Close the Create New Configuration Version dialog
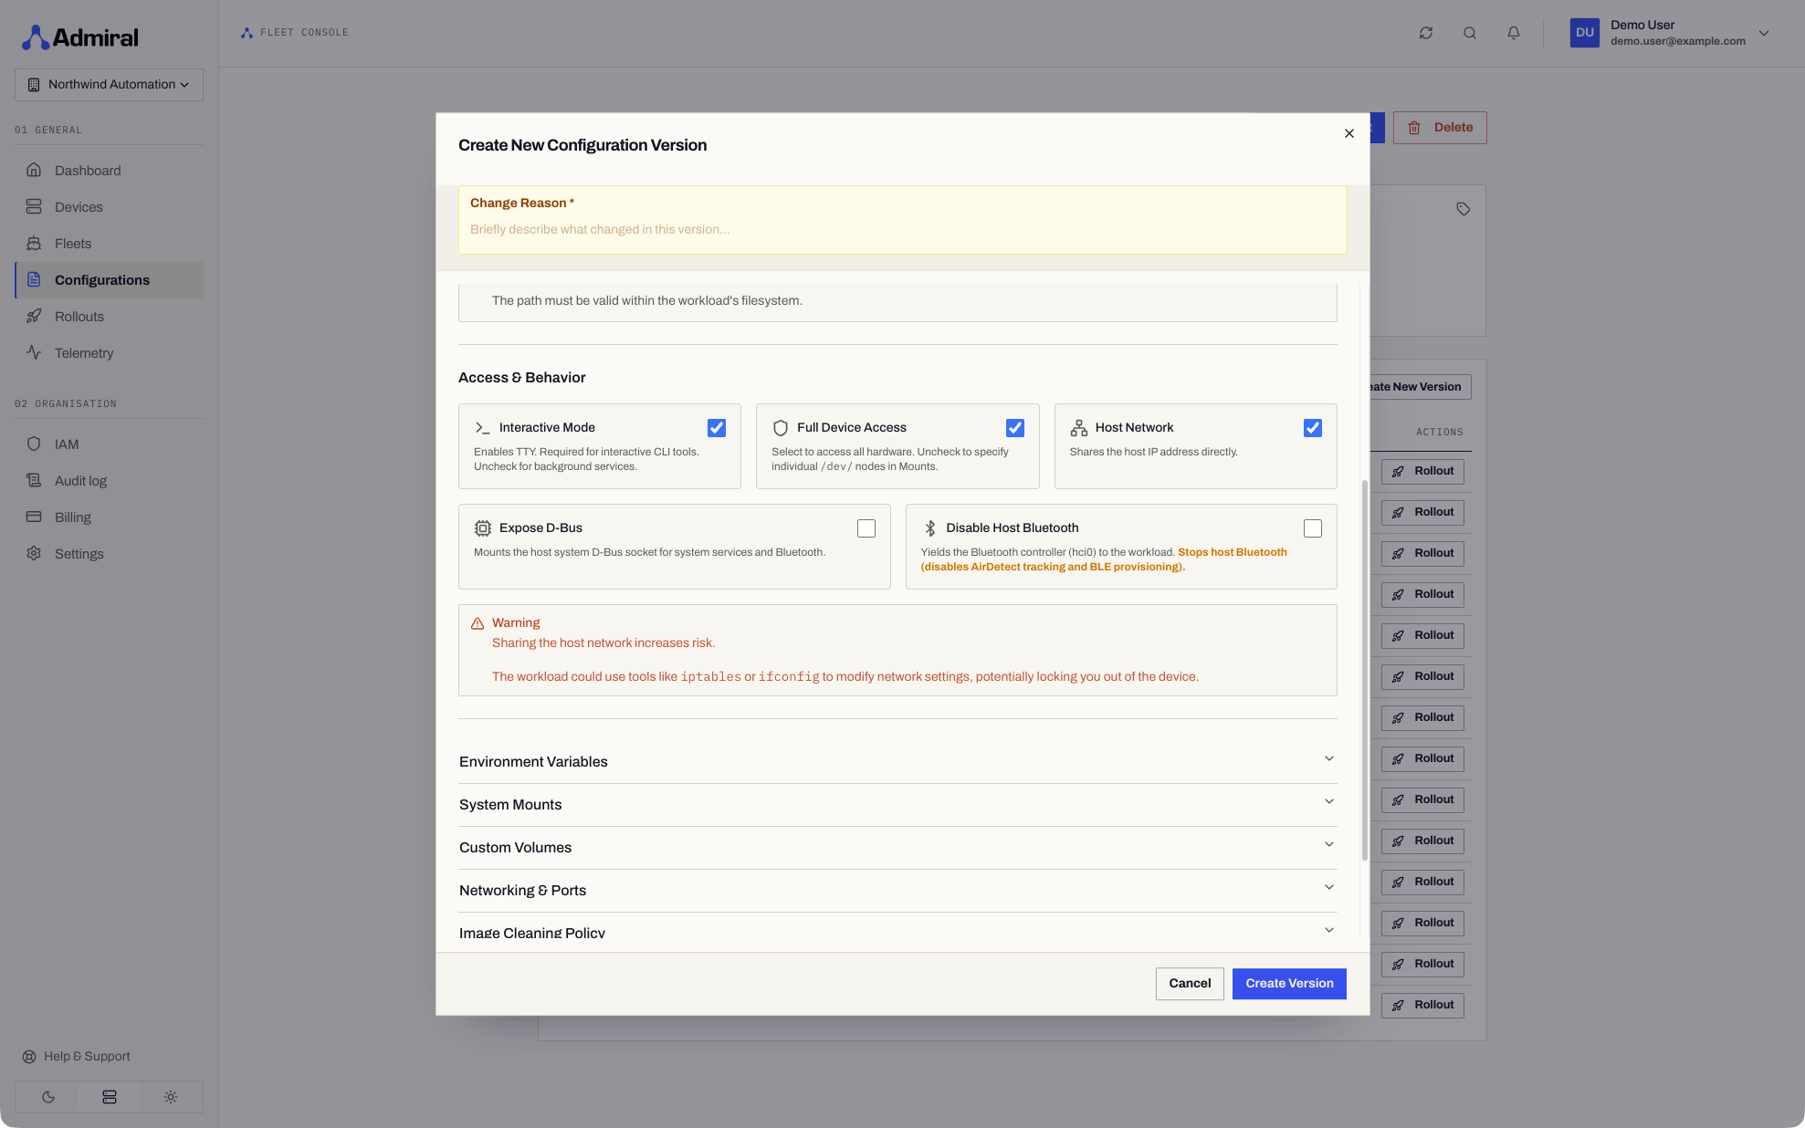This screenshot has height=1128, width=1805. (1349, 134)
